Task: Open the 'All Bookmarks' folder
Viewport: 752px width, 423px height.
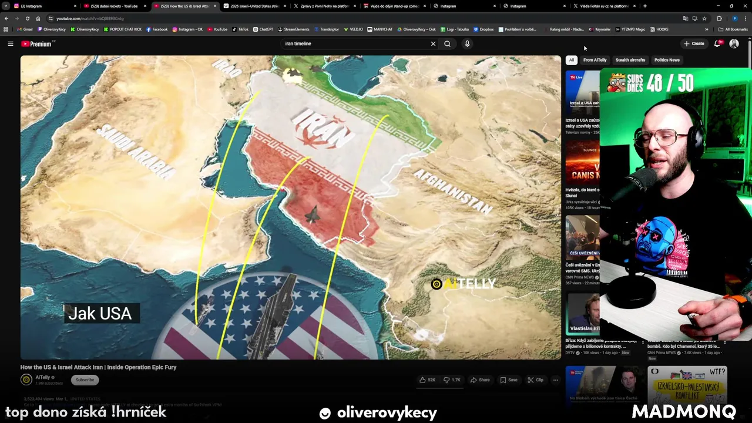Action: click(x=733, y=29)
